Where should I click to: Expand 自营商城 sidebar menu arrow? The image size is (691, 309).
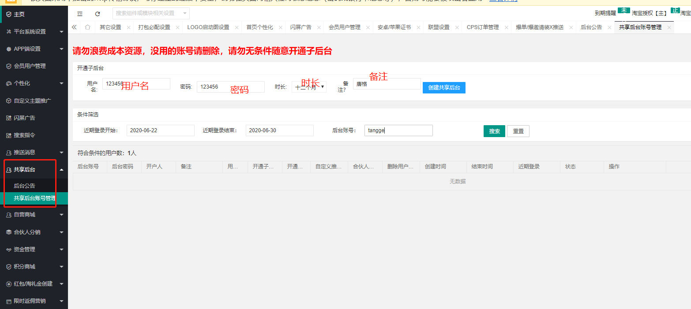[x=61, y=215]
